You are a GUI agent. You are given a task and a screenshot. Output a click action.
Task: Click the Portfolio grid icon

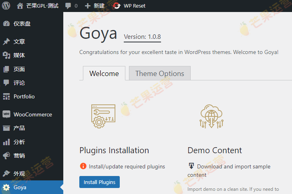click(x=6, y=96)
